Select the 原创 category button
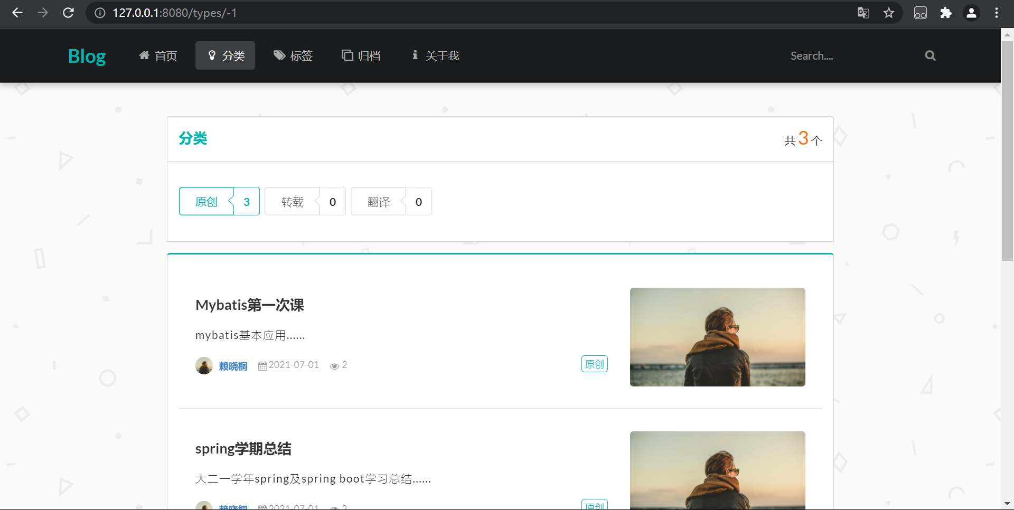 tap(206, 202)
